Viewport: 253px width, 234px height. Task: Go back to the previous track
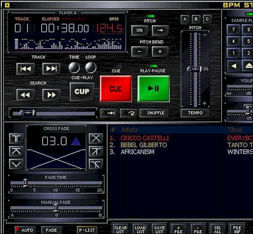pos(26,69)
